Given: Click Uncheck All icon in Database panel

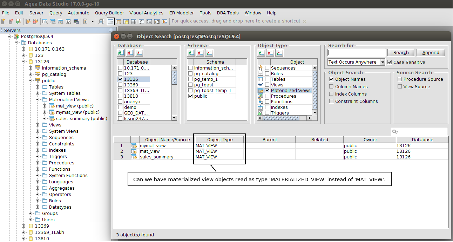Looking at the screenshot, I should pyautogui.click(x=130, y=53).
